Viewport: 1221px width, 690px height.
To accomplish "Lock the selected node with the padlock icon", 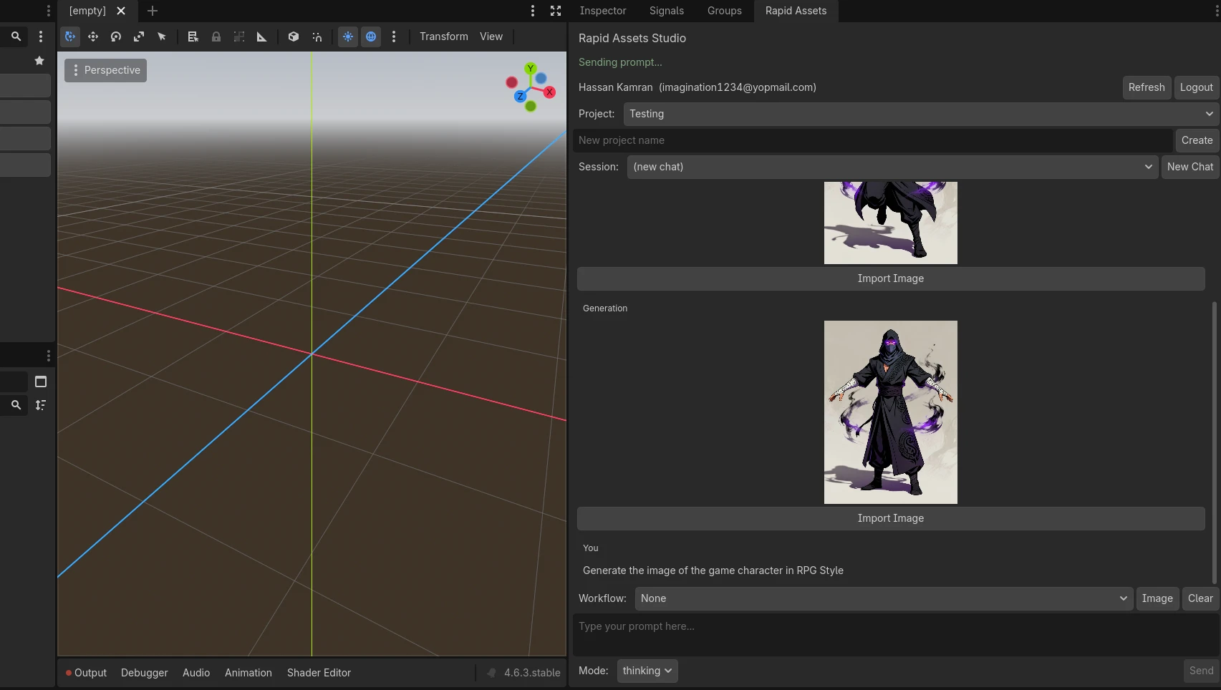I will 216,37.
